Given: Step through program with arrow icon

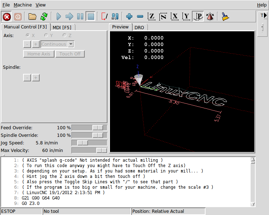Looking at the screenshot, I should [69, 17].
